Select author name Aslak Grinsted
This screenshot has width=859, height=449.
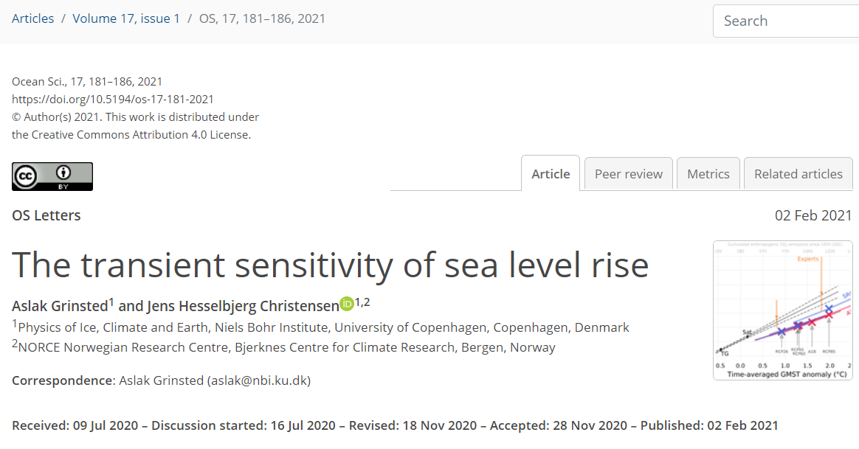pyautogui.click(x=60, y=305)
